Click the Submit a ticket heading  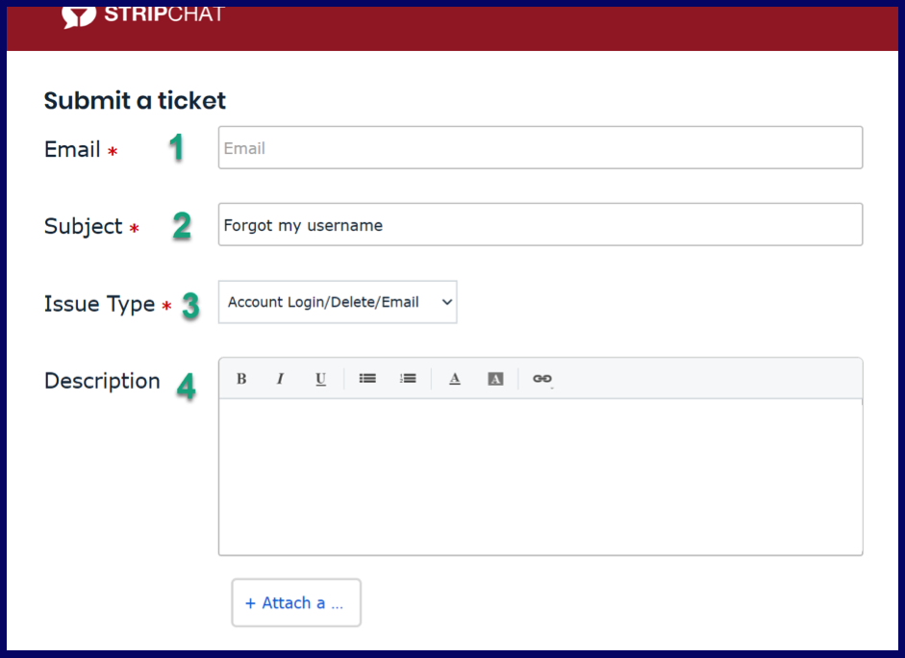[134, 100]
